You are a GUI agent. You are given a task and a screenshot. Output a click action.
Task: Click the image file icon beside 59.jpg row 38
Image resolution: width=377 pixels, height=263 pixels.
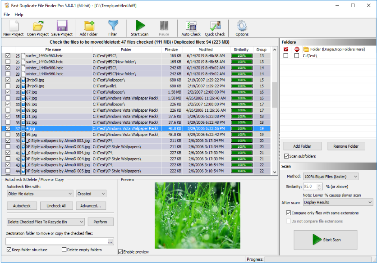click(x=23, y=135)
